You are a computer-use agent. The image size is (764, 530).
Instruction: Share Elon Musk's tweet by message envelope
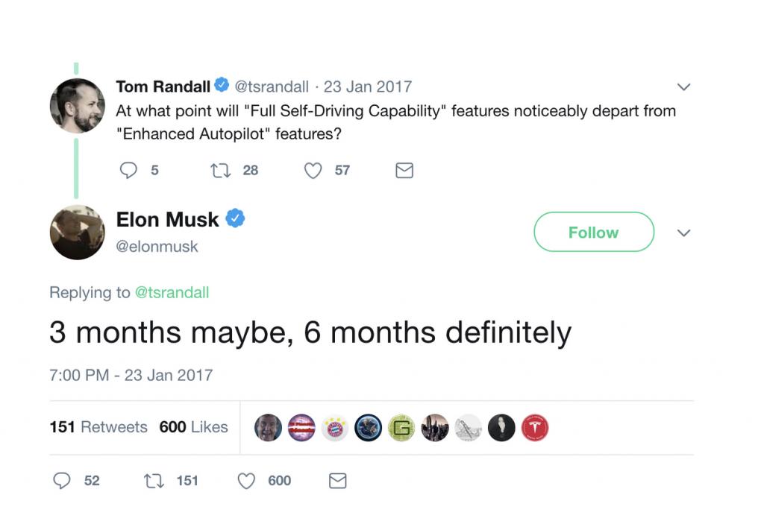click(x=338, y=481)
